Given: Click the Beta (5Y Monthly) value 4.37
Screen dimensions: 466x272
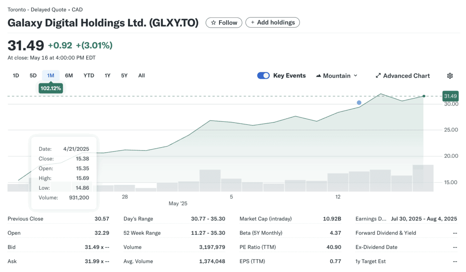Looking at the screenshot, I should (x=335, y=233).
